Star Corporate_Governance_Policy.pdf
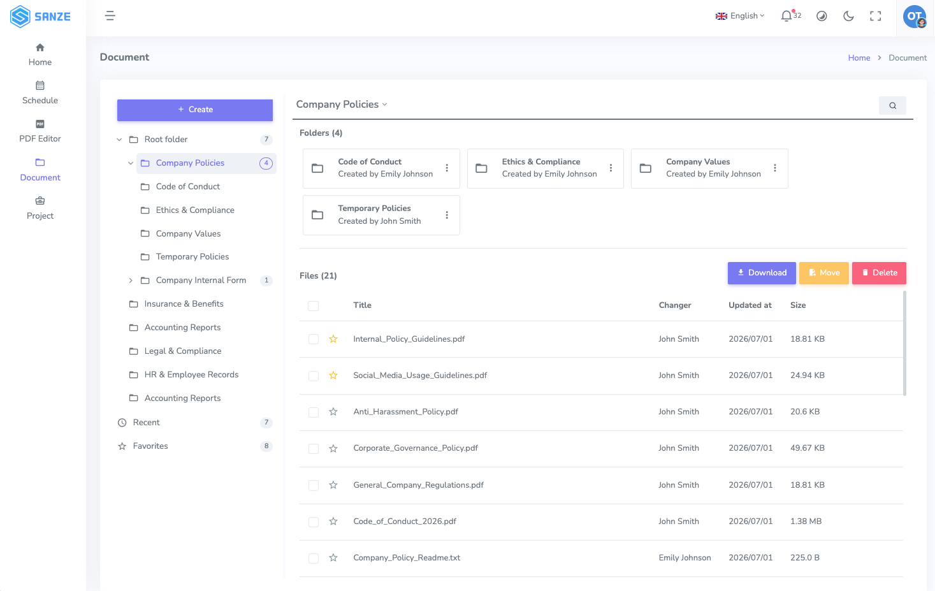 333,448
